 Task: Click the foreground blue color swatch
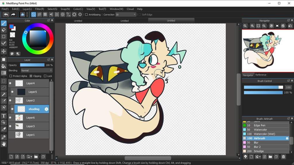click(11, 27)
